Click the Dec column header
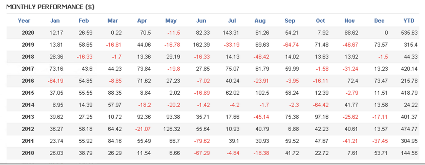This screenshot has width=425, height=165. pyautogui.click(x=379, y=21)
